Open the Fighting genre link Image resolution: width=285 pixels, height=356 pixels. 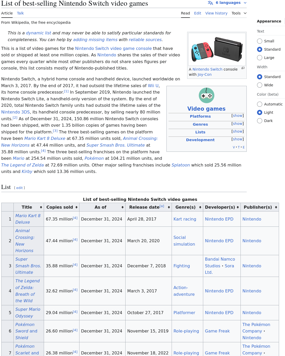(182, 266)
